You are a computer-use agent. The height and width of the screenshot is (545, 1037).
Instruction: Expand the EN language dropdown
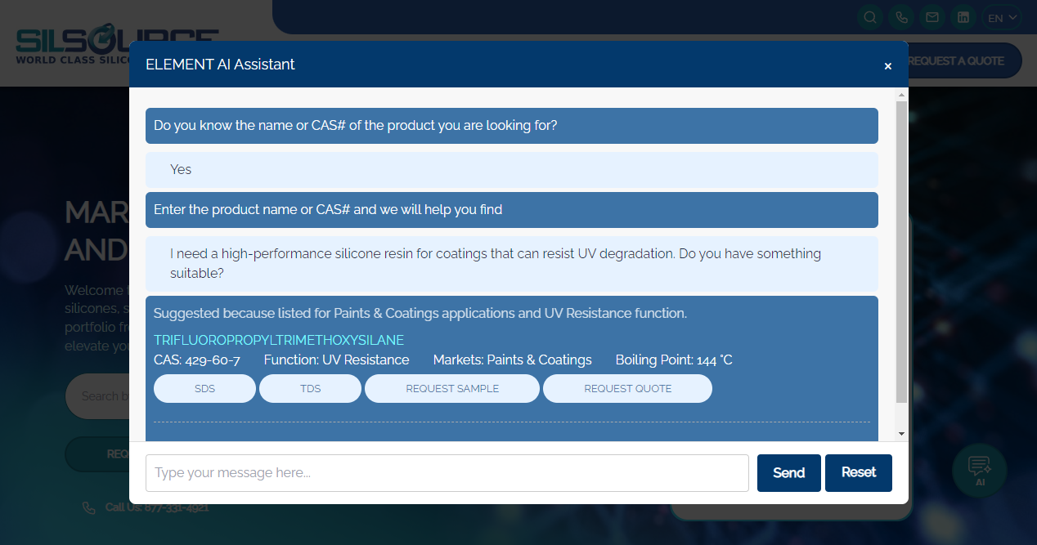(x=1002, y=17)
